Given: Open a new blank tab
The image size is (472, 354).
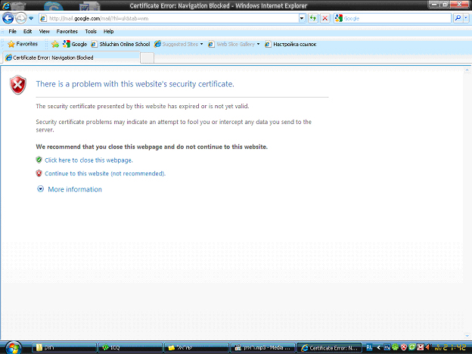Looking at the screenshot, I should 147,57.
